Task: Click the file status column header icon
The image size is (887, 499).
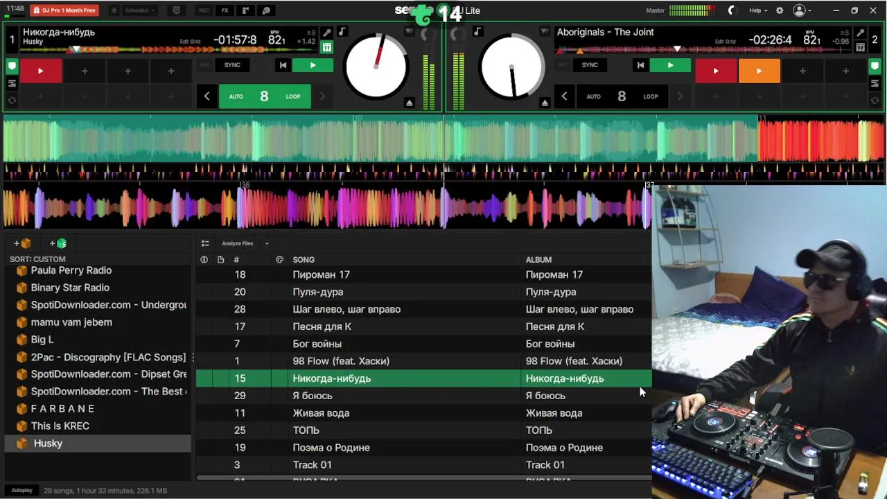Action: pos(220,260)
